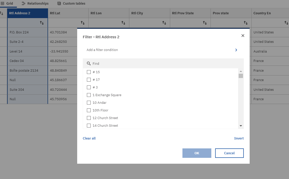Check the '1 Exchange Square' checkbox
Image resolution: width=289 pixels, height=179 pixels.
89,95
